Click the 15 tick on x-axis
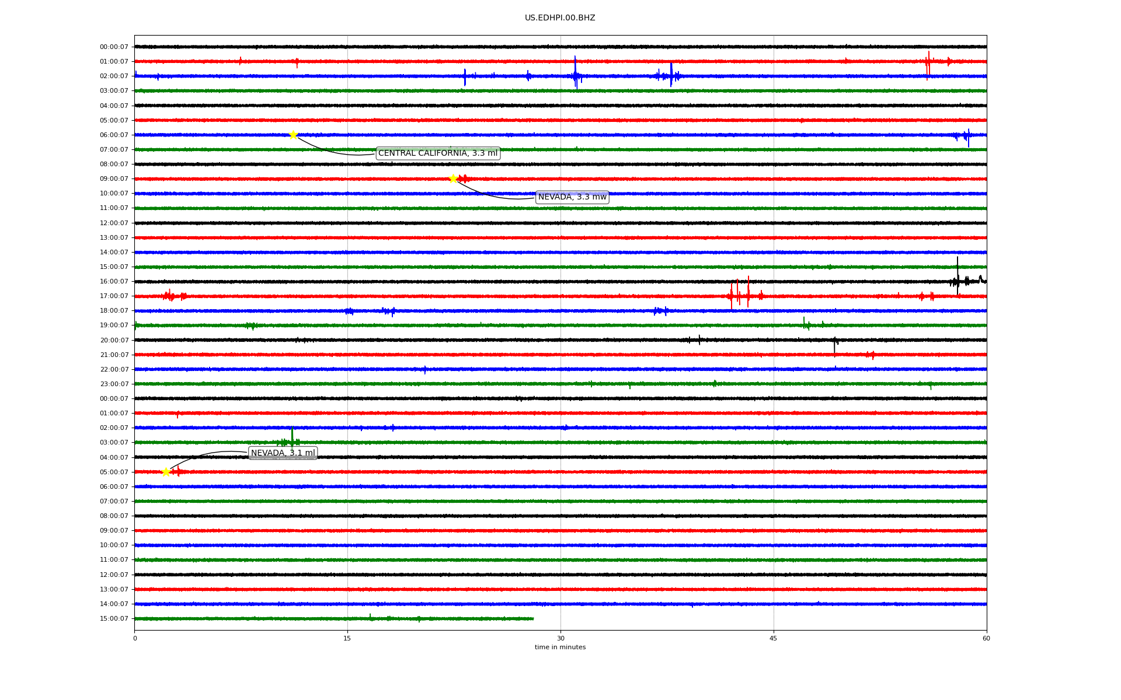Image resolution: width=1121 pixels, height=700 pixels. [x=347, y=638]
